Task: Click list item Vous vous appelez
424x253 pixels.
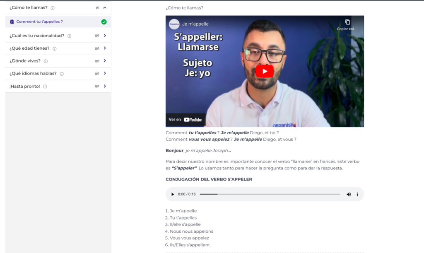Action: click(x=189, y=238)
